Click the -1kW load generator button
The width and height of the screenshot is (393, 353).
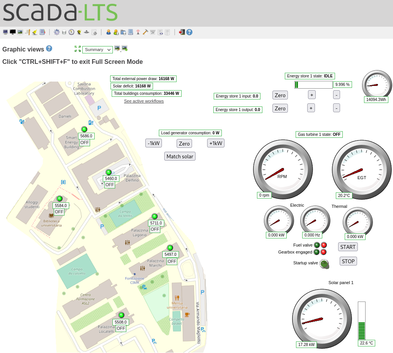point(154,143)
